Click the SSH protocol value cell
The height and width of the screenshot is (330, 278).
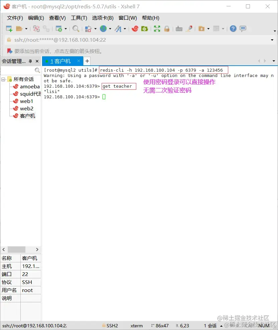tap(31, 282)
